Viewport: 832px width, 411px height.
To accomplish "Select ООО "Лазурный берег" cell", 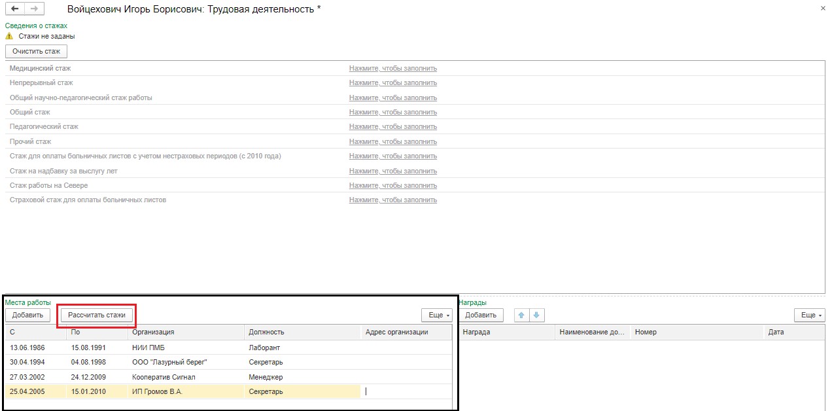I will 186,362.
